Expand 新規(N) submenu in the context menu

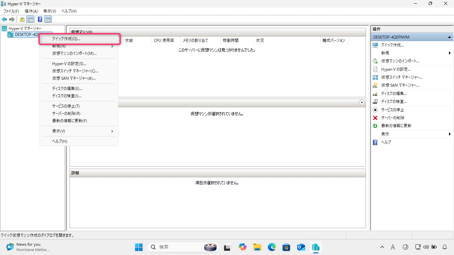79,46
